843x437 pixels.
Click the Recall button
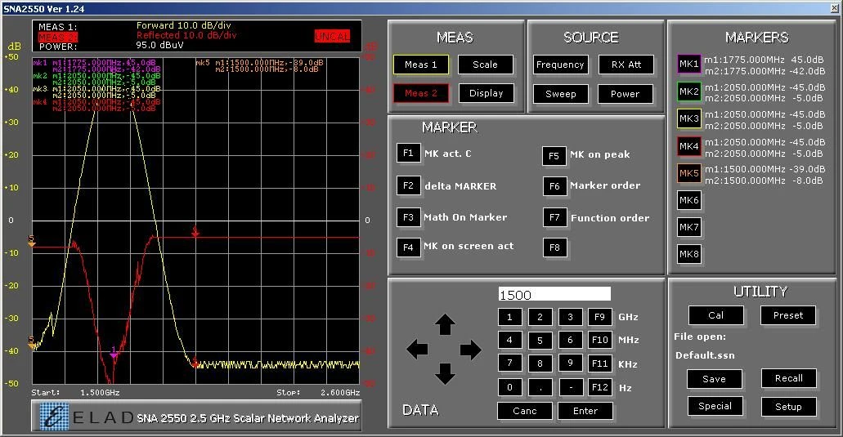click(x=788, y=378)
